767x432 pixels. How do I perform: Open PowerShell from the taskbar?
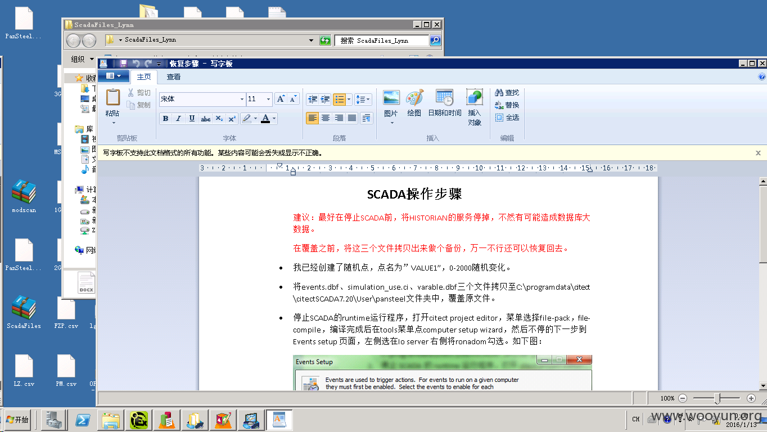(x=83, y=420)
